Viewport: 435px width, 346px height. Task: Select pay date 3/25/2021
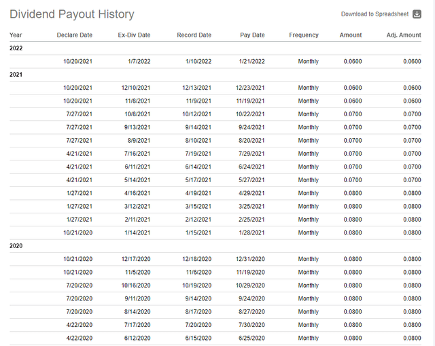[251, 207]
